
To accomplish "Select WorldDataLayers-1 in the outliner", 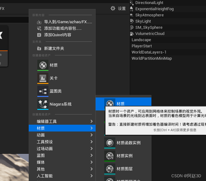I will pyautogui.click(x=149, y=52).
